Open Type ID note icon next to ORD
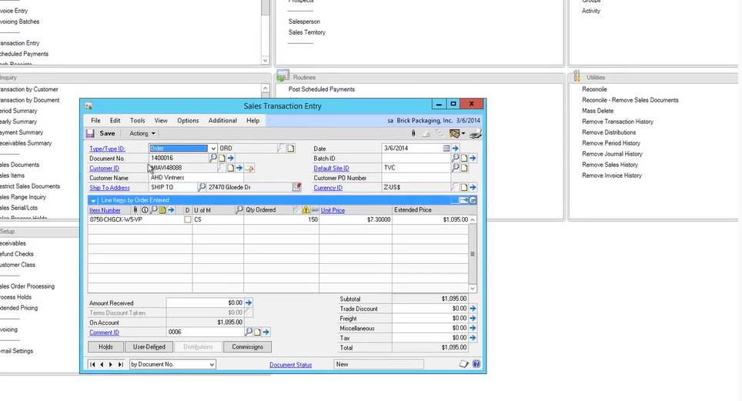 point(290,149)
